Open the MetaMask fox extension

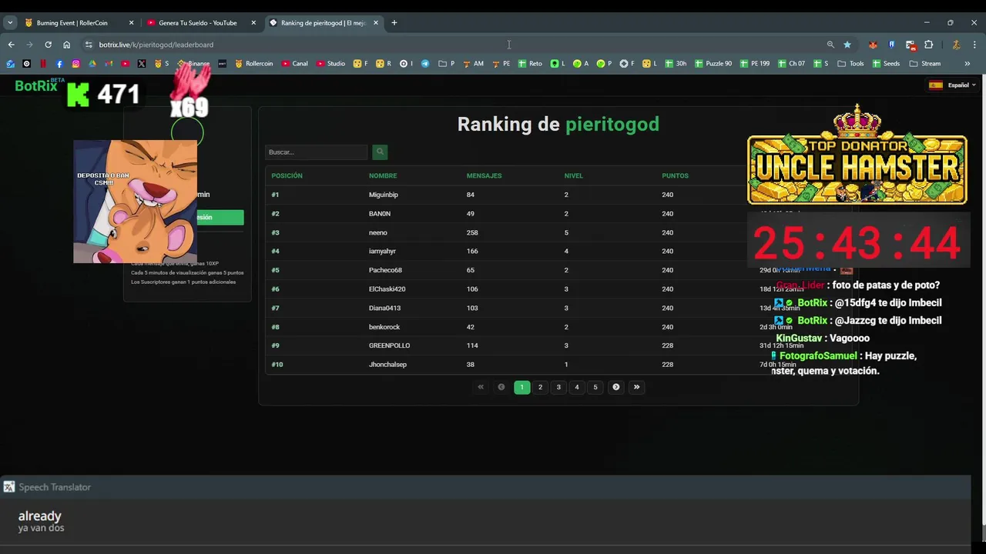click(873, 45)
